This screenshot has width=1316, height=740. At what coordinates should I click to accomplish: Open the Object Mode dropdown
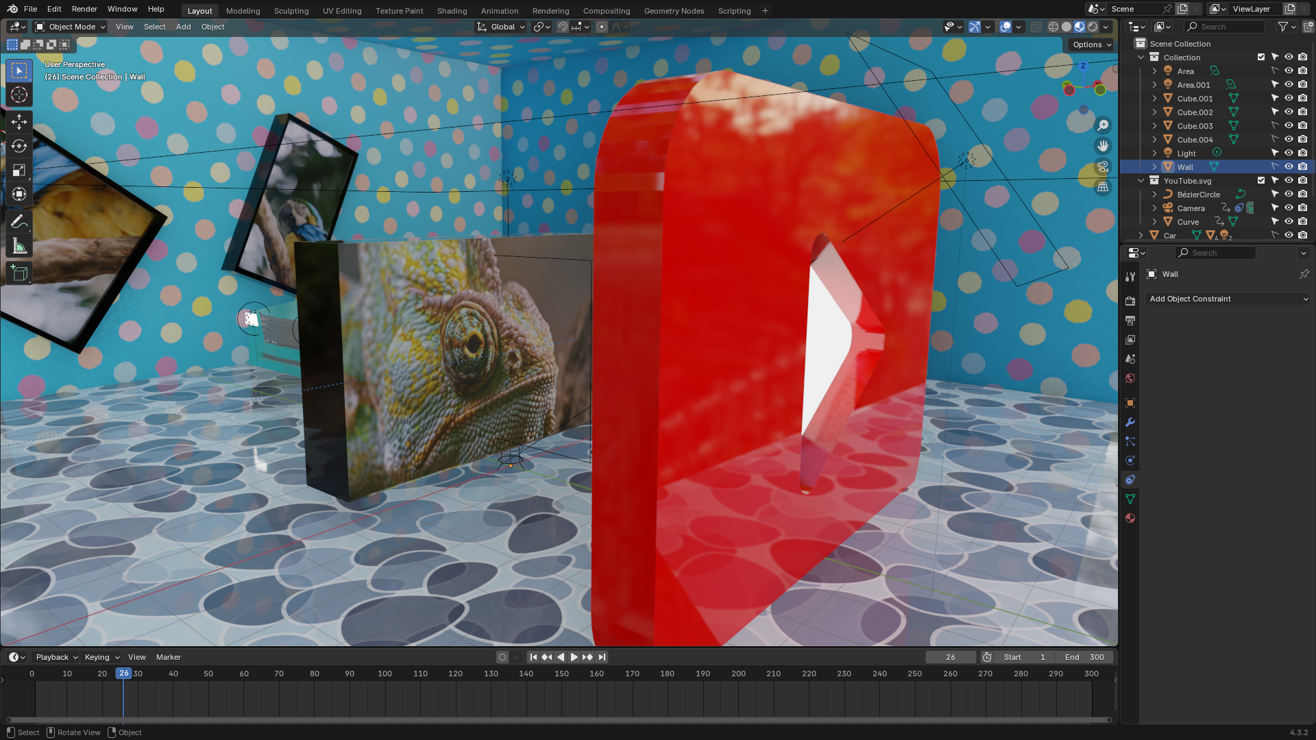pyautogui.click(x=71, y=27)
